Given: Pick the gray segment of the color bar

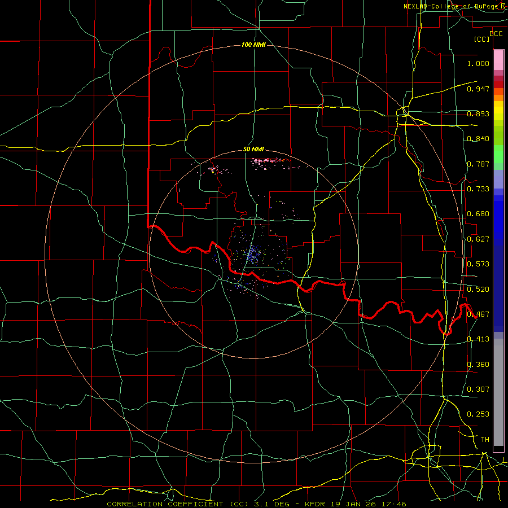Looking at the screenshot, I should point(498,392).
